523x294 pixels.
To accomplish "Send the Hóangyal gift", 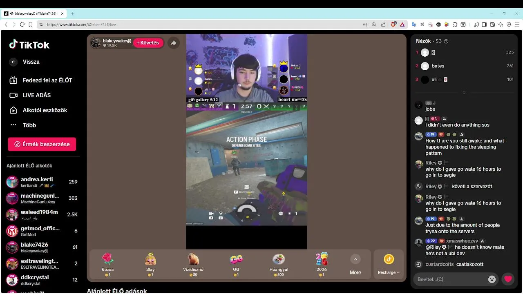I will (x=279, y=264).
